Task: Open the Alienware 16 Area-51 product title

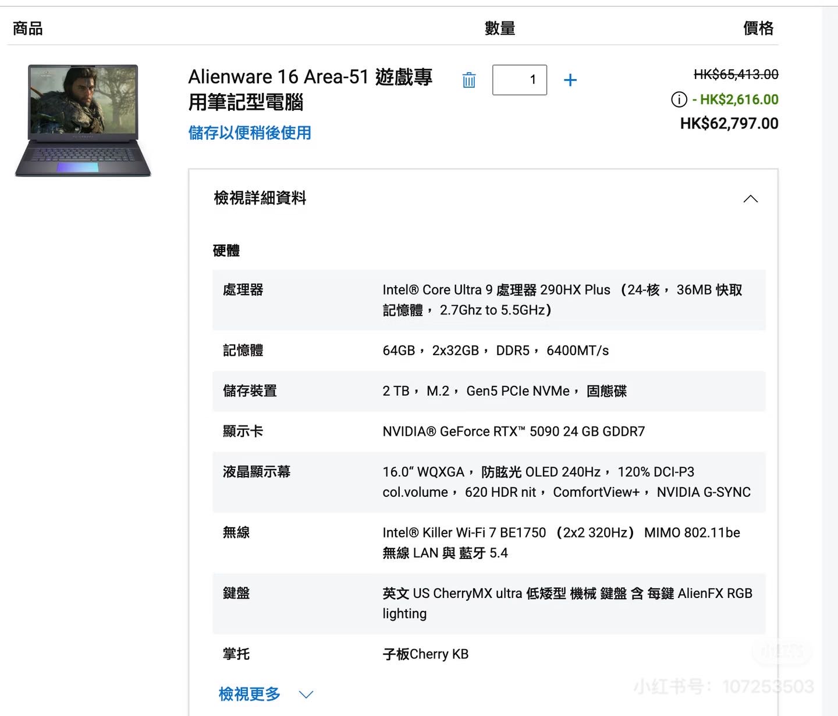Action: [x=310, y=89]
